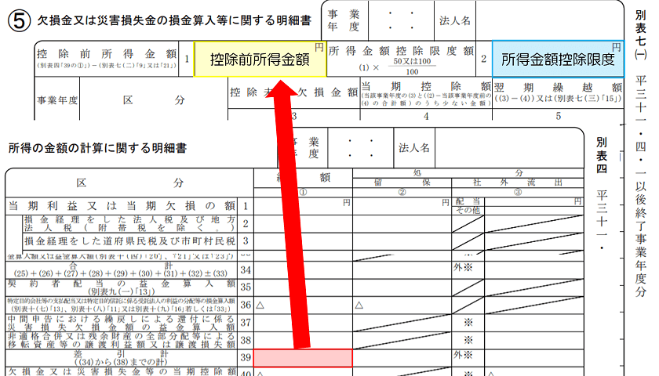Screen dimensions: 659x376
Task: Click the row number 36 cell
Action: tap(246, 305)
